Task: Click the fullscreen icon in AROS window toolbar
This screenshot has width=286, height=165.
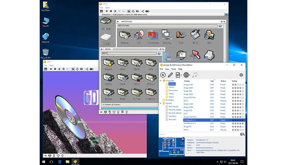Action: point(101,11)
